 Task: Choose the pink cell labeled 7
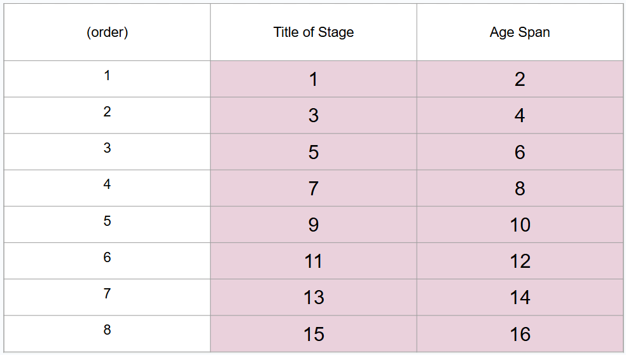(x=313, y=188)
